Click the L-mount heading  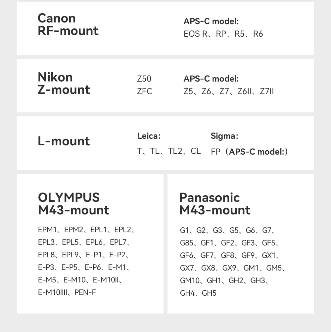tap(64, 141)
